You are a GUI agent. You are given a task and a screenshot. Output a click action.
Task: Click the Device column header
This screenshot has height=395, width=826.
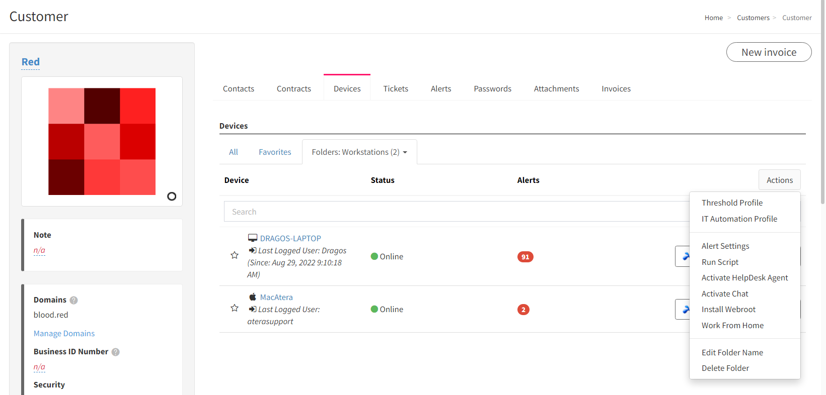coord(237,180)
